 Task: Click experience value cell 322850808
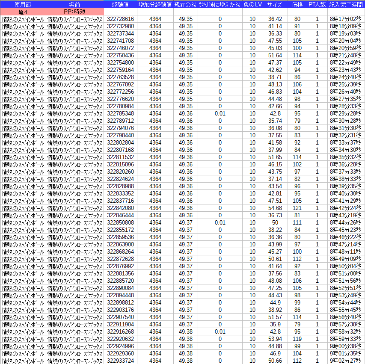120,222
